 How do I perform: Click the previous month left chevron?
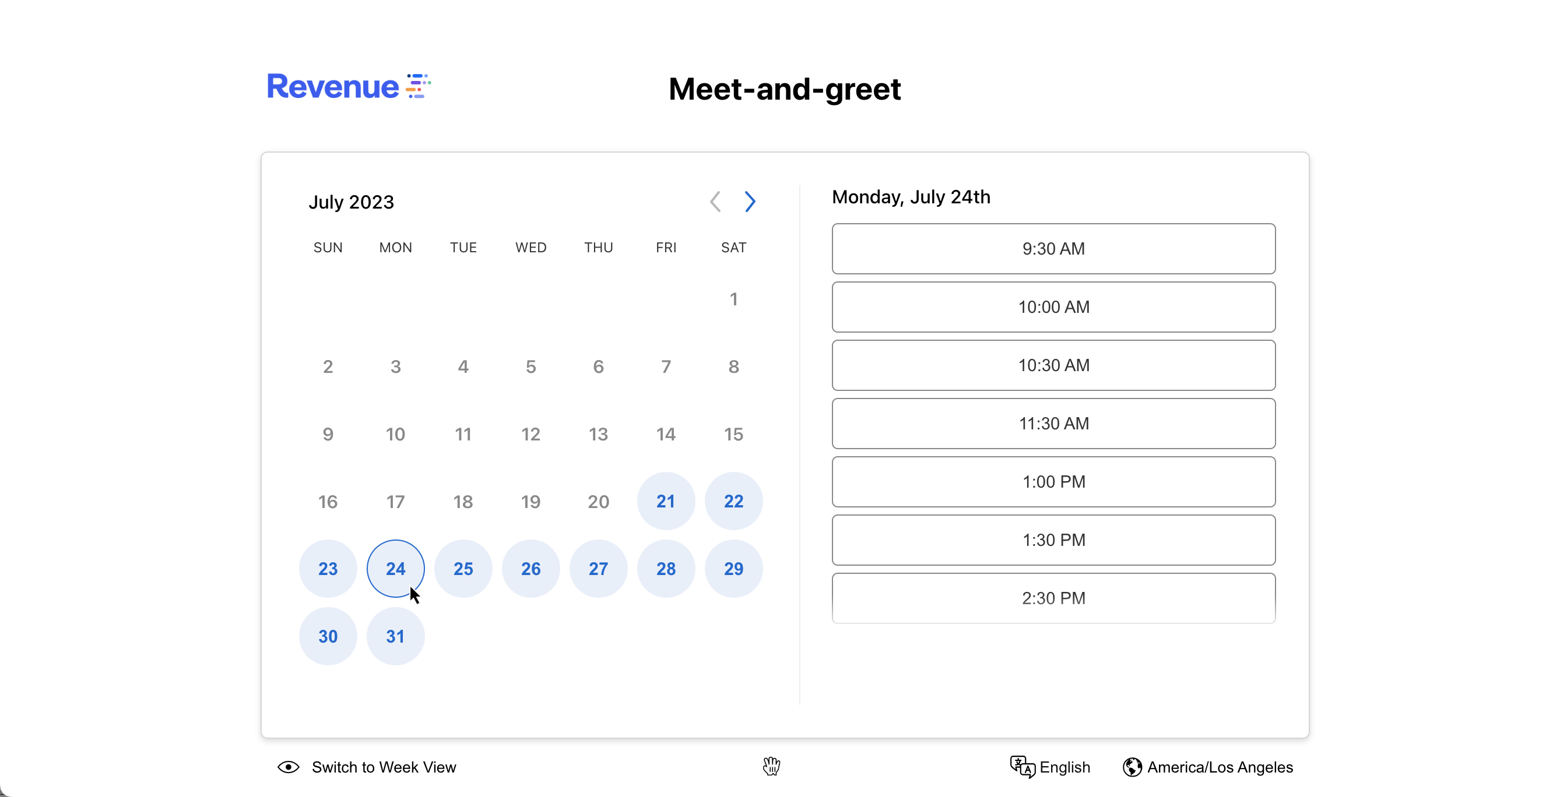[x=715, y=201]
